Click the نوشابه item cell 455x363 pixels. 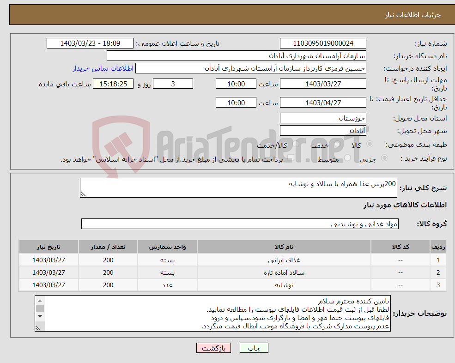[x=284, y=285]
